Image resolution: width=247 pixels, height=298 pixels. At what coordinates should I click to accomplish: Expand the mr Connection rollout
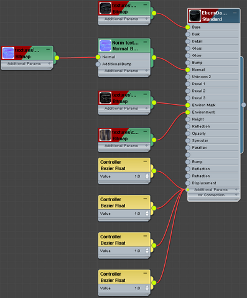pyautogui.click(x=236, y=195)
